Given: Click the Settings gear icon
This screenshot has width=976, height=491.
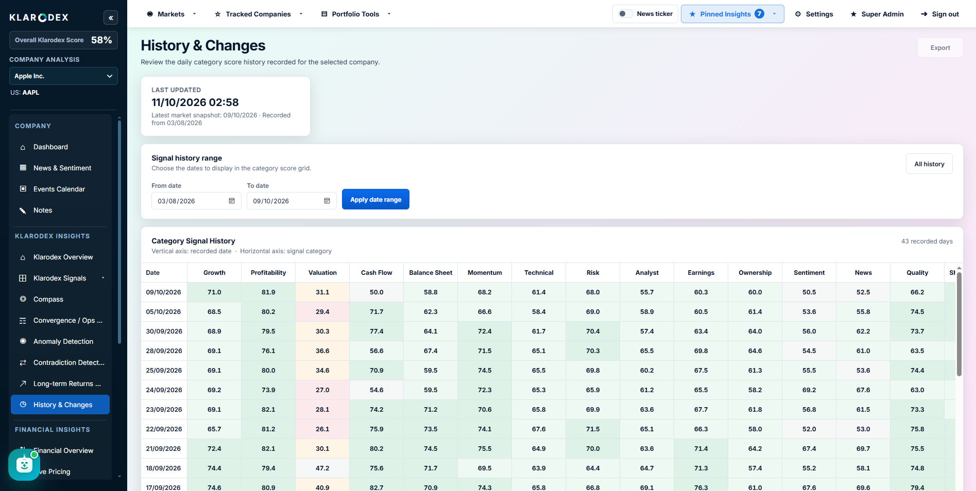Looking at the screenshot, I should 798,14.
